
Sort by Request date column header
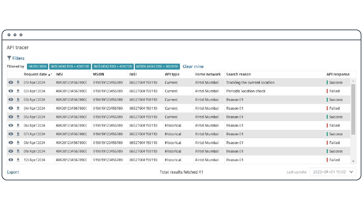pos(35,74)
